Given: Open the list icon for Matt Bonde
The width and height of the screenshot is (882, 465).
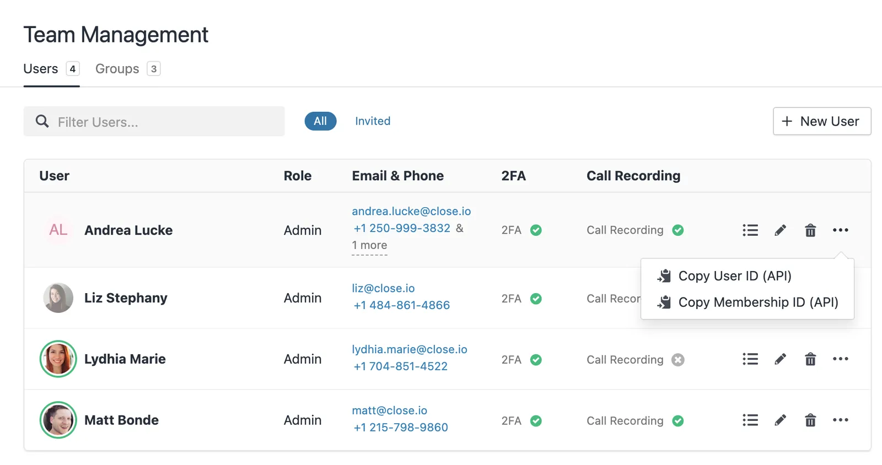Looking at the screenshot, I should (x=750, y=420).
